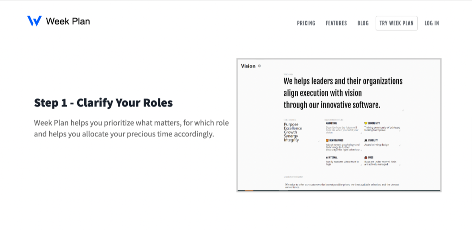472x230 pixels.
Task: Click the Usability laptop icon
Action: click(x=366, y=140)
